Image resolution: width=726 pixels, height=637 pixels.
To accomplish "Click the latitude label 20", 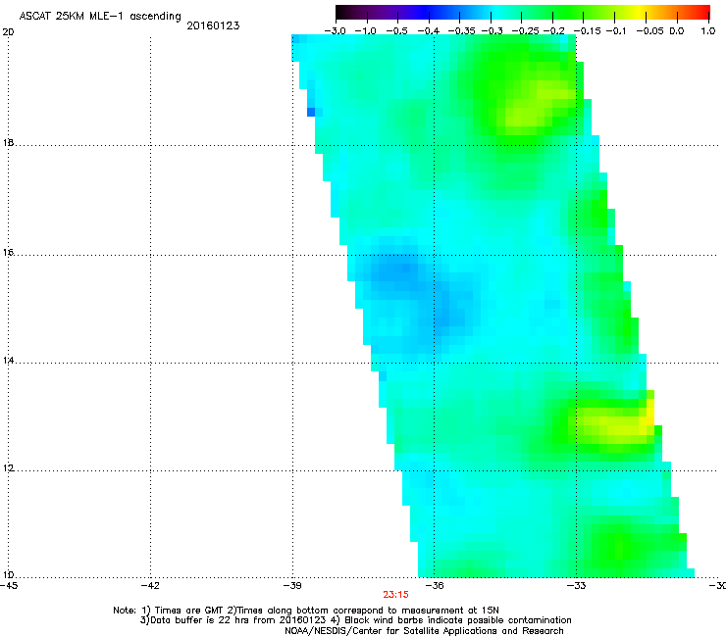I will 8,32.
